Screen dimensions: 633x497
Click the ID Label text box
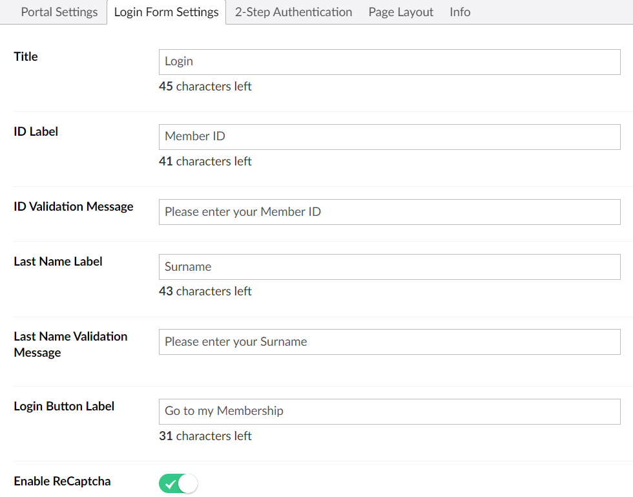pos(388,136)
